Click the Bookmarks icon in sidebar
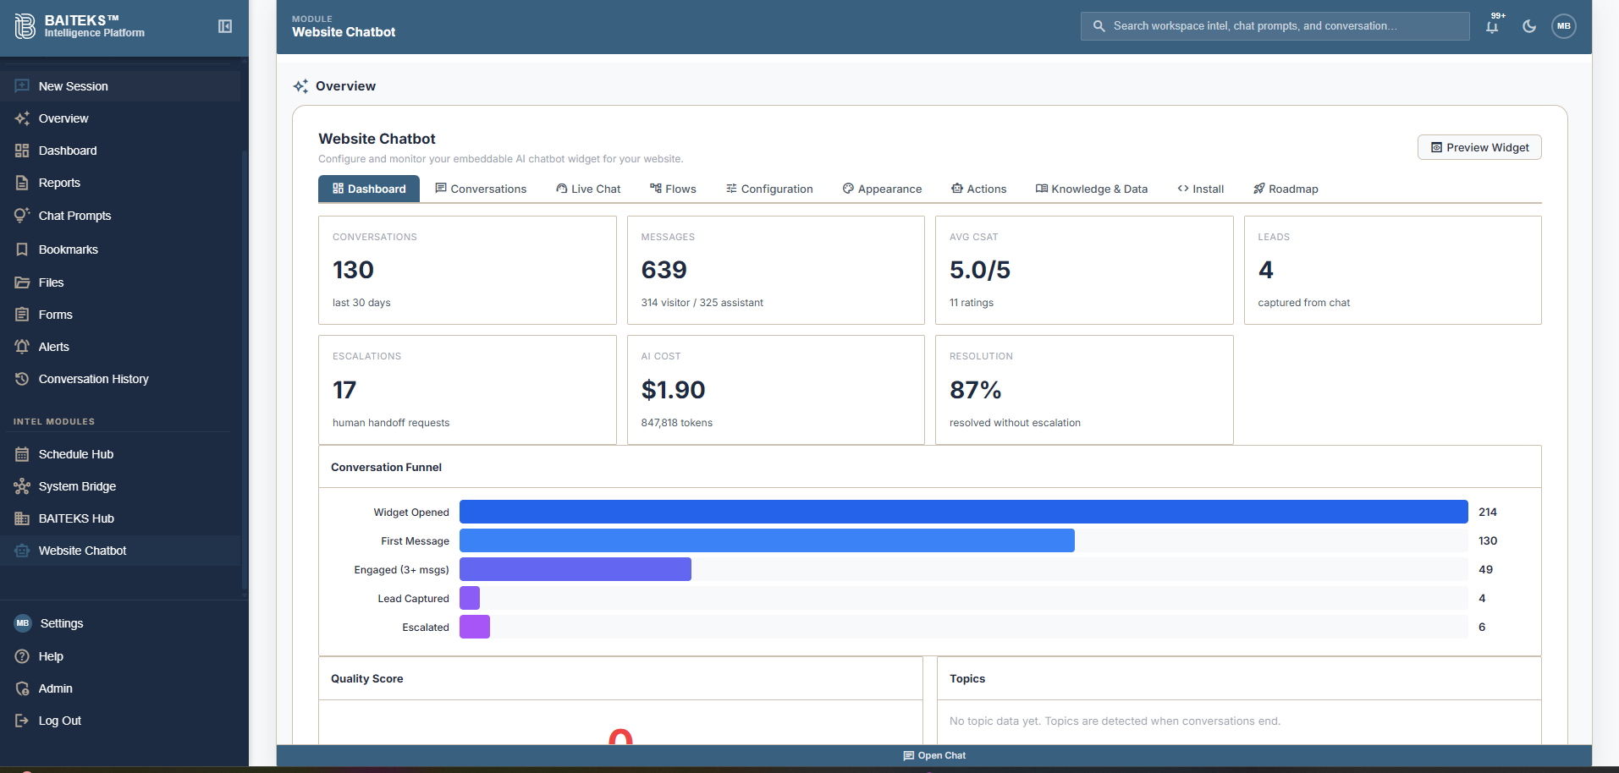 (22, 249)
